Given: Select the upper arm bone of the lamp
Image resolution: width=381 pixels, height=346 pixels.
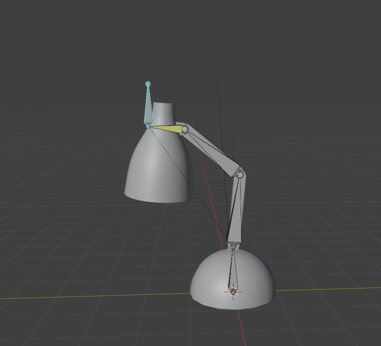Looking at the screenshot, I should point(214,153).
